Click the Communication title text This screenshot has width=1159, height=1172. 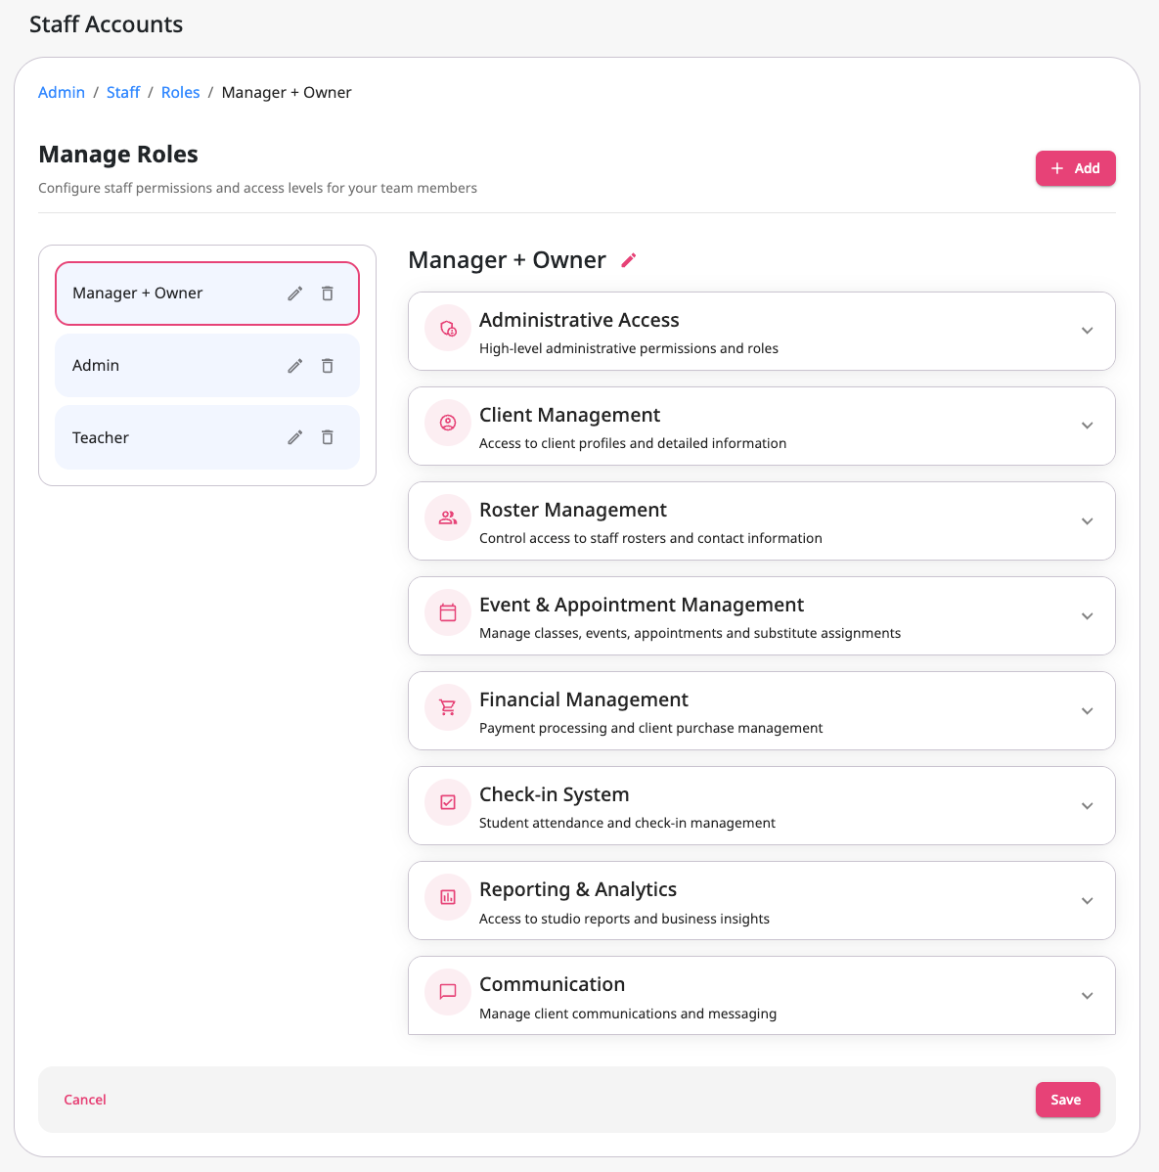552,984
